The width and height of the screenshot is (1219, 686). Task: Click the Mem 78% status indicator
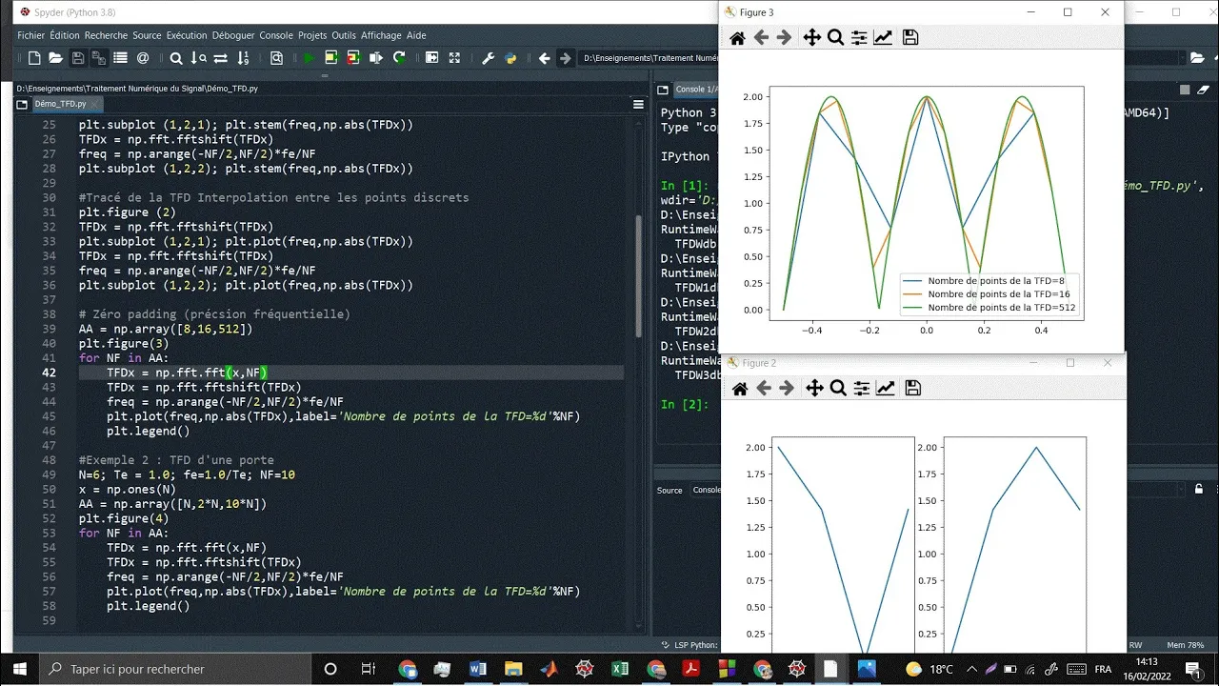(x=1186, y=645)
